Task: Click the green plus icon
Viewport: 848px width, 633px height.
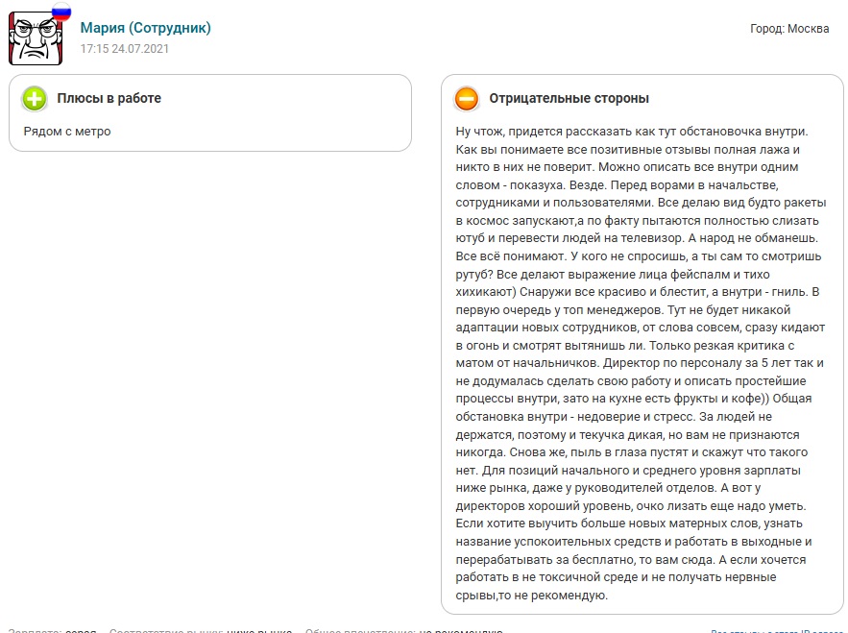Action: pos(35,98)
